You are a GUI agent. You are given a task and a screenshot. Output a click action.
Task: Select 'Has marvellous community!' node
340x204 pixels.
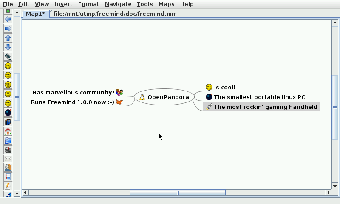(77, 93)
